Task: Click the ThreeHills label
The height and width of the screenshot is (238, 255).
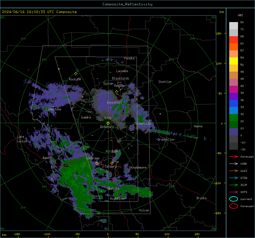Action: [143, 124]
